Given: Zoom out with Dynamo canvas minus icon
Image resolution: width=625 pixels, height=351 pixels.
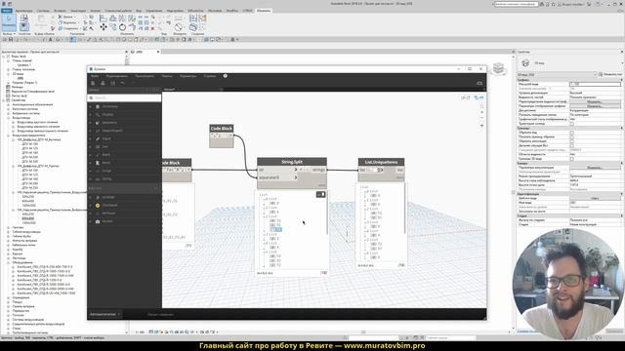Looking at the screenshot, I should tap(481, 118).
